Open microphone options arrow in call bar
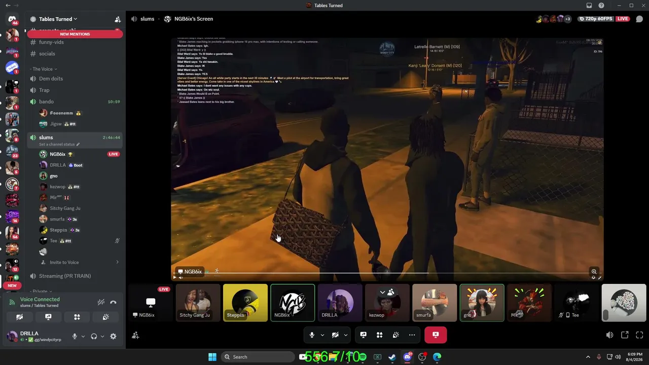 (322, 335)
